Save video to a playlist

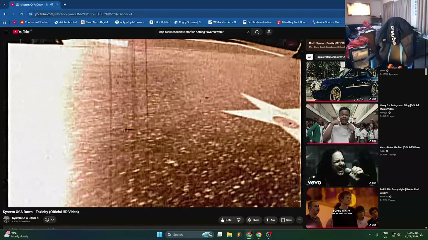coord(286,220)
